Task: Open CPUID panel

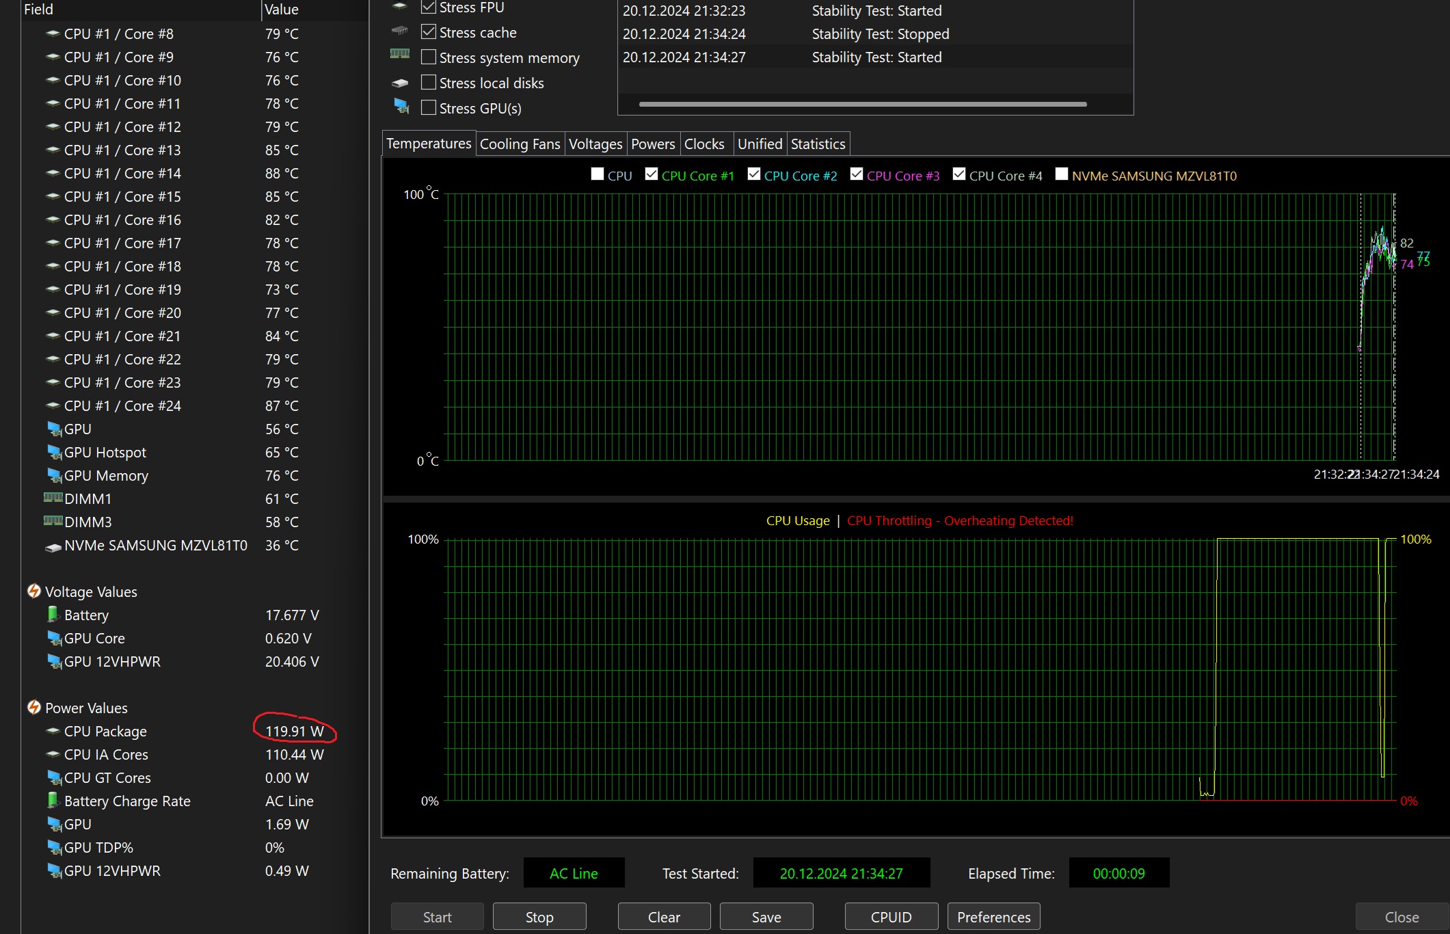Action: tap(891, 916)
